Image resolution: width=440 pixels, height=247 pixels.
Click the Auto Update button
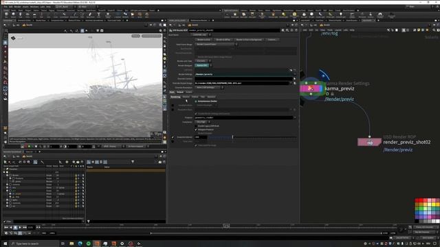428,238
